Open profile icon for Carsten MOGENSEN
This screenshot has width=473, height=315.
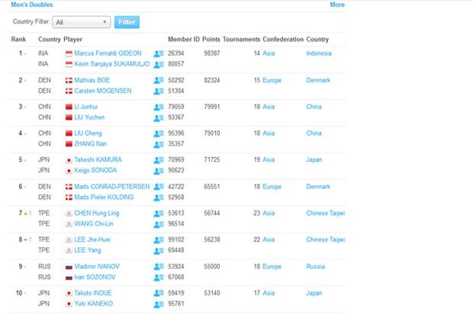[159, 91]
